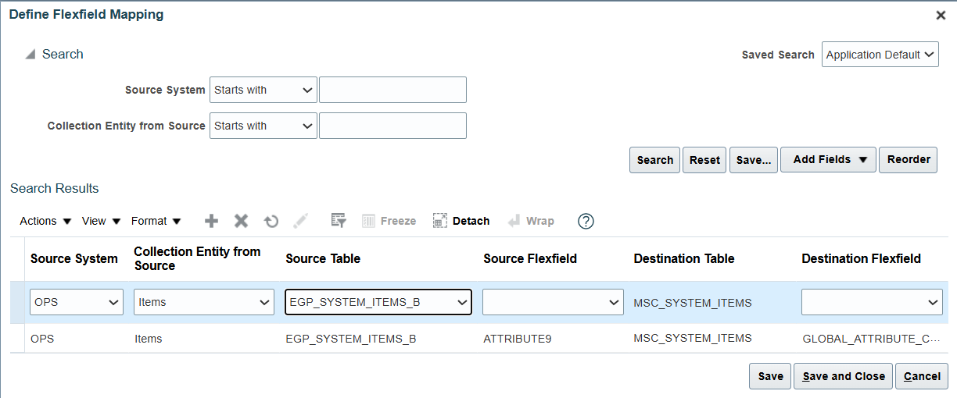Click the Wrap text icon
Viewport: 957px width, 398px height.
point(531,221)
